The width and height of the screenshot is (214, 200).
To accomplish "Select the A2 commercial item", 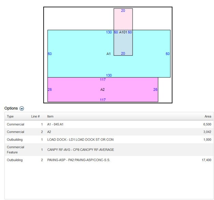I will [x=49, y=132].
